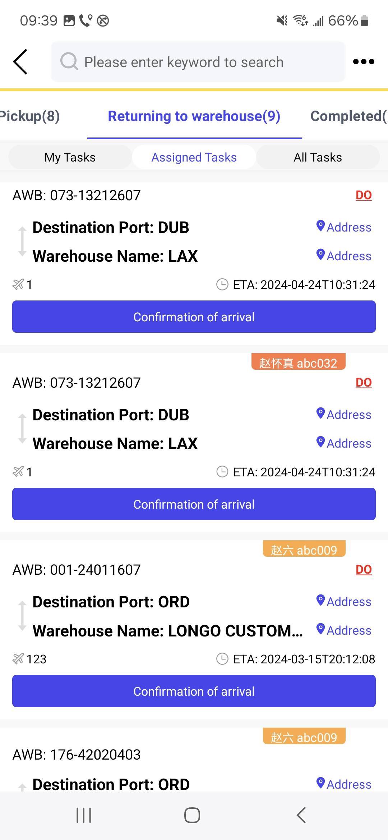The height and width of the screenshot is (840, 388).
Task: Select the Assigned Tasks filter
Action: [194, 157]
